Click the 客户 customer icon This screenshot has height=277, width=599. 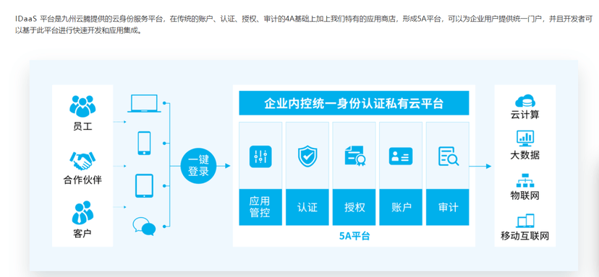click(82, 212)
